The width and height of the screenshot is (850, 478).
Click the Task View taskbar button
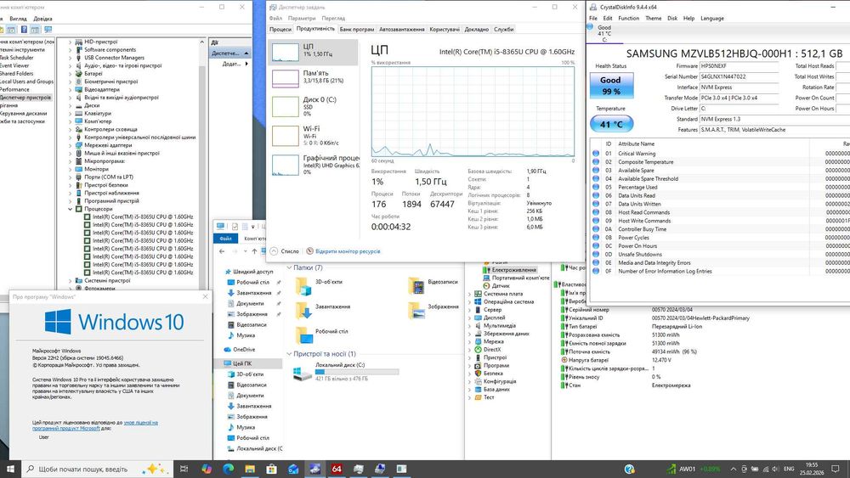pos(184,469)
